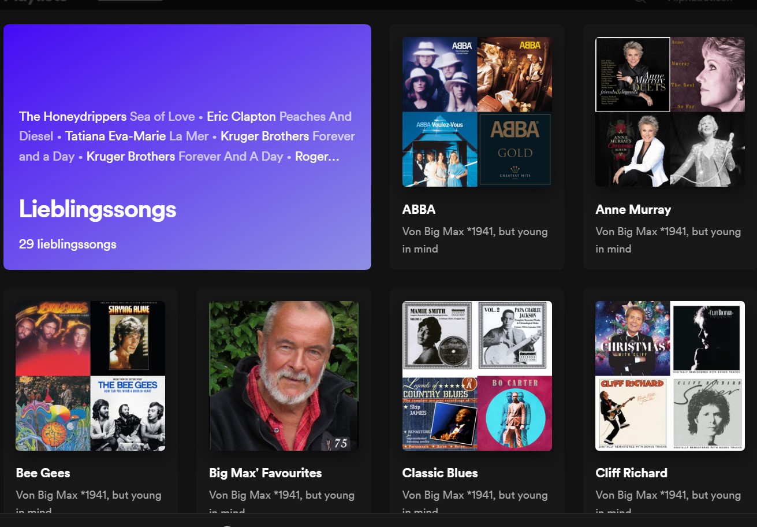
Task: Open the Classic Blues playlist title
Action: (440, 473)
